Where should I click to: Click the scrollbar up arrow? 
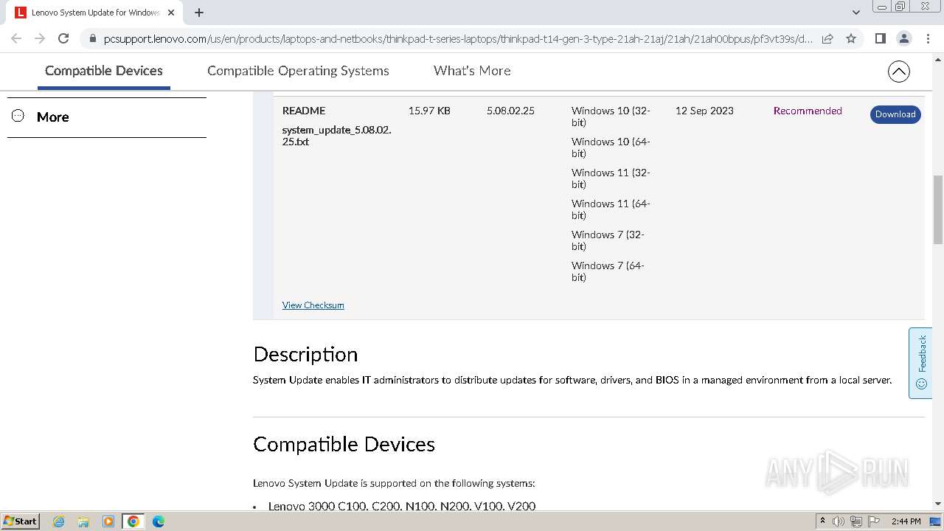point(938,58)
